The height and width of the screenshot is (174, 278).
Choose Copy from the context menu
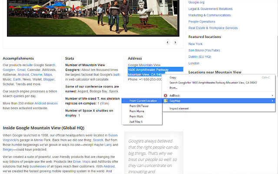pos(219,77)
